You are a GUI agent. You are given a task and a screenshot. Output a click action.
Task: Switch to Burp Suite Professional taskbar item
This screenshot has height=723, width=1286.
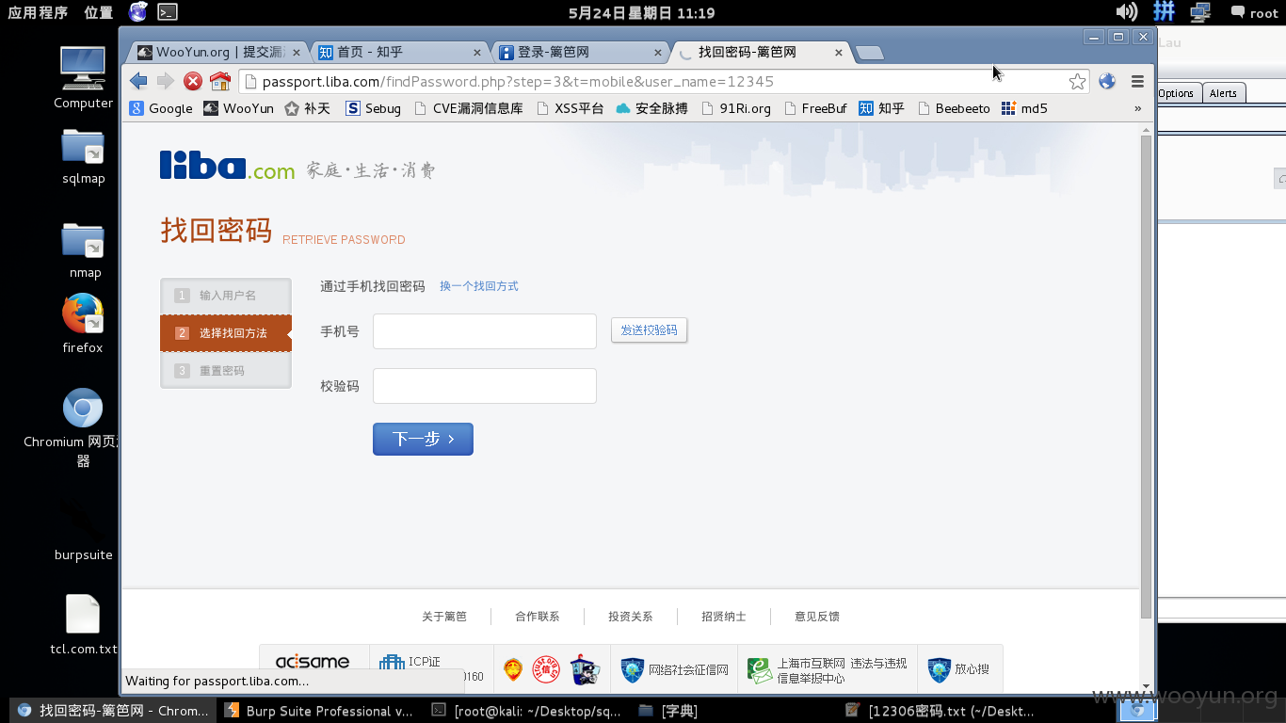[x=318, y=711]
